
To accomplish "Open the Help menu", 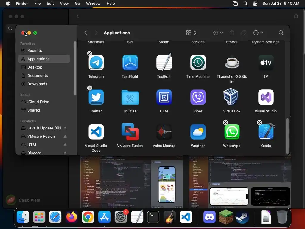I will pyautogui.click(x=111, y=4).
